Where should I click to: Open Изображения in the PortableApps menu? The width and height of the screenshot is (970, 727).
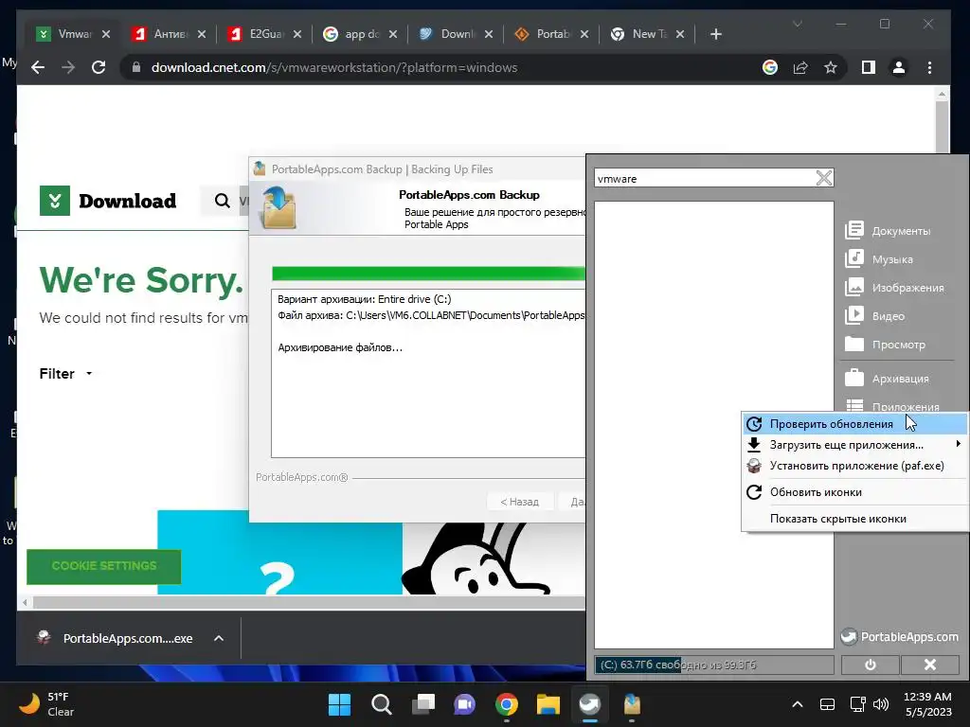[x=894, y=288]
